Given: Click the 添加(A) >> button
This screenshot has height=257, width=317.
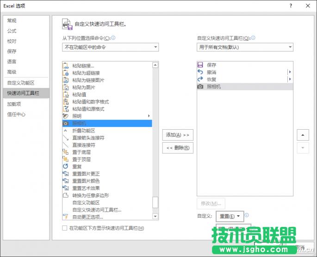Looking at the screenshot, I should (178, 135).
